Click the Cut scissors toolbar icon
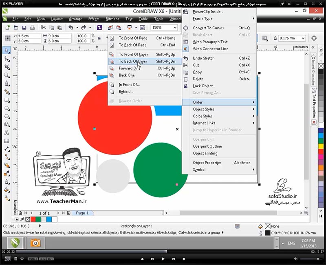The width and height of the screenshot is (326, 265). [43, 27]
